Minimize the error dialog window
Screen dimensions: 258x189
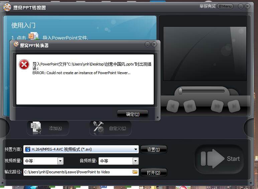tap(147, 44)
